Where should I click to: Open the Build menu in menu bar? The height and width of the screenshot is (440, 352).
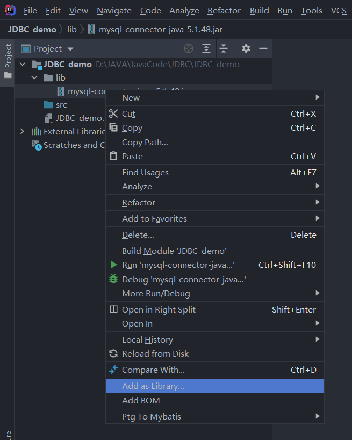point(259,11)
